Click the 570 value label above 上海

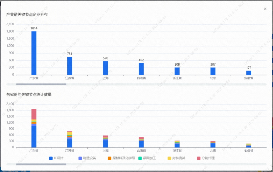point(105,58)
